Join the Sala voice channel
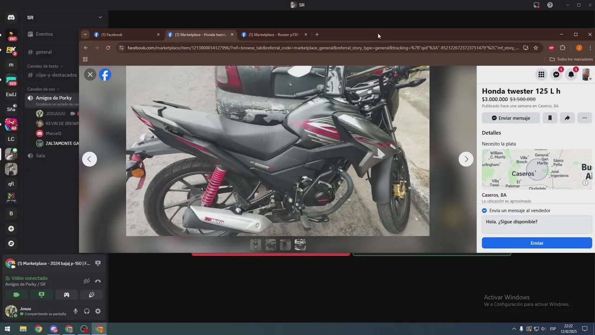The image size is (595, 335). pos(40,155)
